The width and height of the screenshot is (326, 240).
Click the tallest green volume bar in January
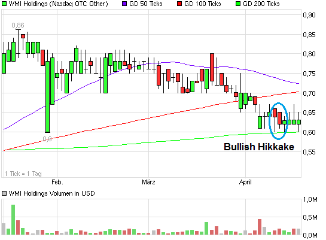13,220
